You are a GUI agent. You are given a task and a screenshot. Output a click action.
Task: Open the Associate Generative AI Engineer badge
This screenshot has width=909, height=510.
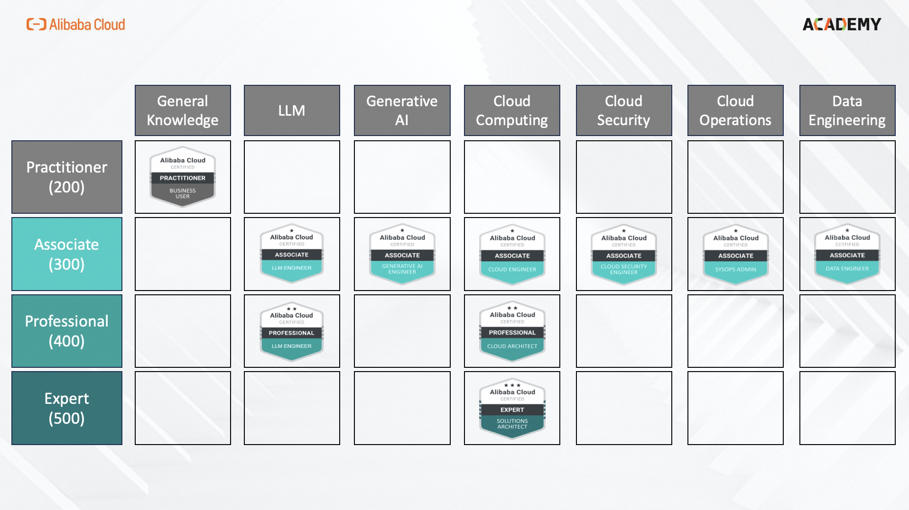coord(402,254)
